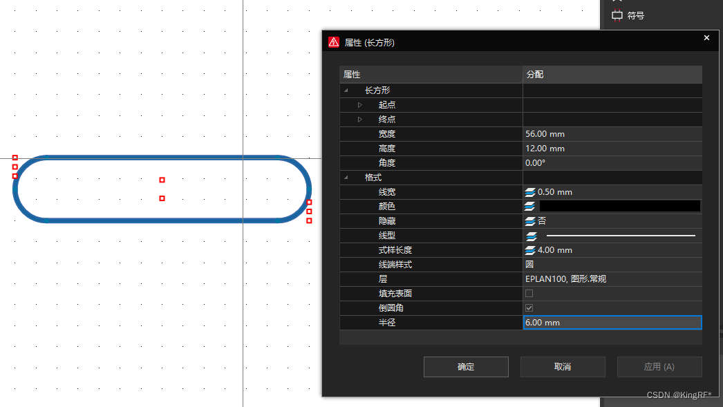
Task: Open the black 颜色 swatch
Action: coord(620,206)
